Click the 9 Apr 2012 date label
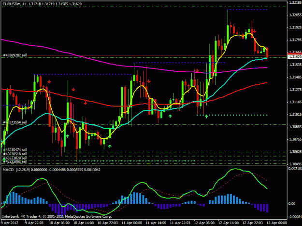The height and width of the screenshot is (226, 302). pyautogui.click(x=10, y=223)
